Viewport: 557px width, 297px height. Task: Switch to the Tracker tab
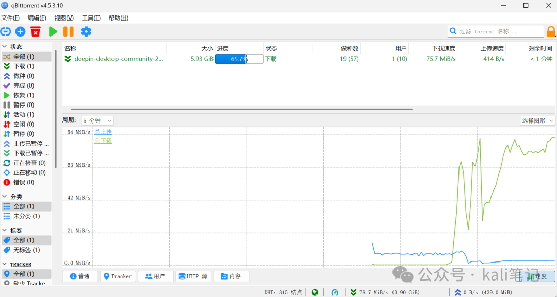pyautogui.click(x=118, y=276)
